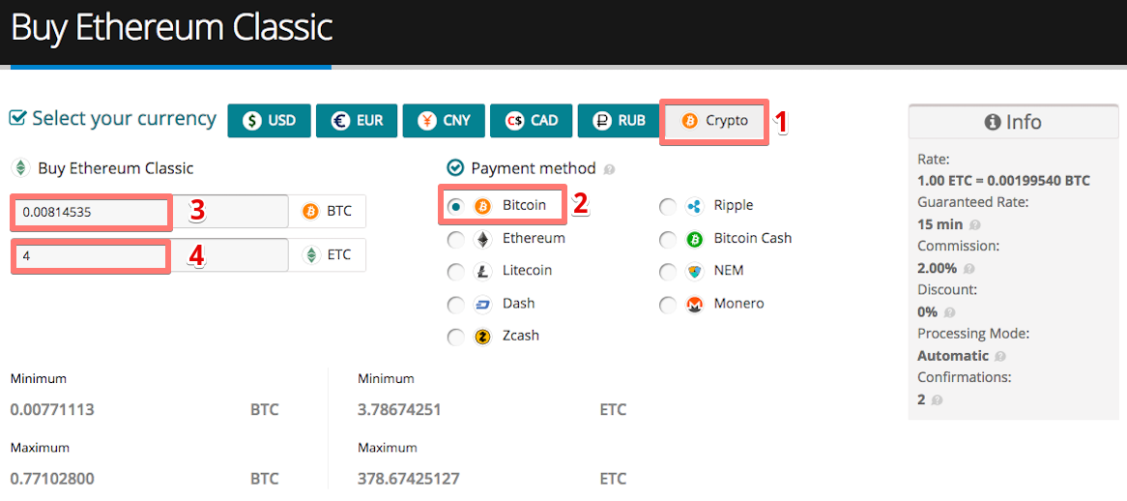The width and height of the screenshot is (1127, 501).
Task: Click the BTC icon beside amount field
Action: point(310,212)
